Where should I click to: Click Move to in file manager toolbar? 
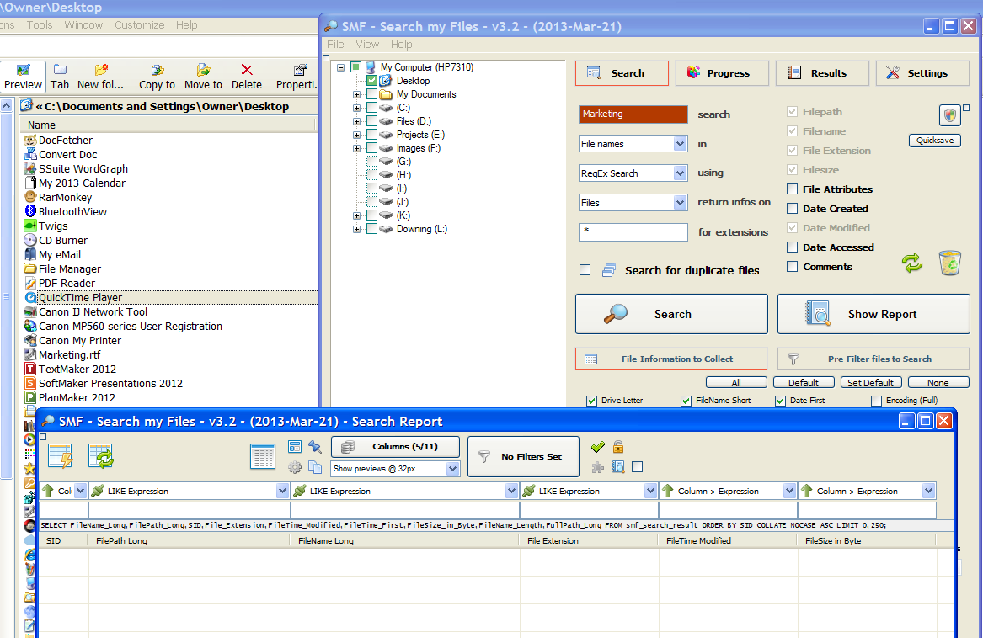pyautogui.click(x=203, y=77)
